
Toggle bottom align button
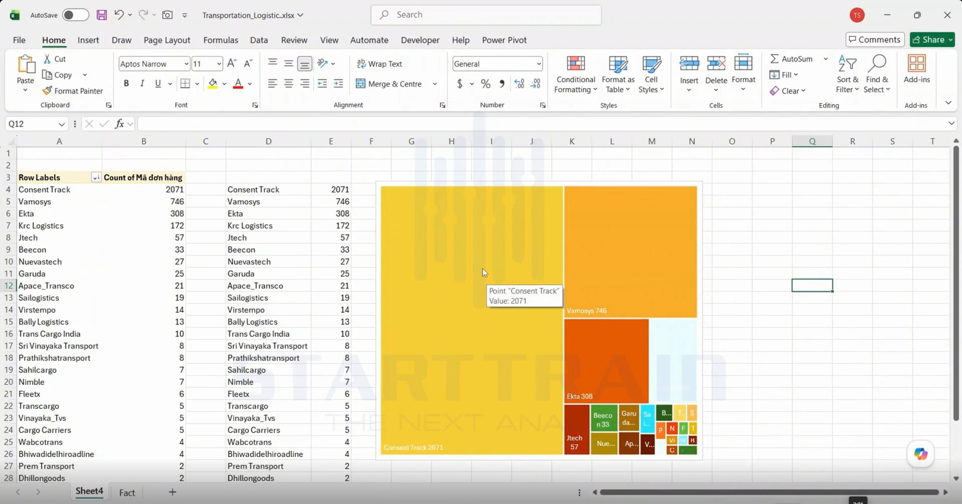[x=304, y=64]
